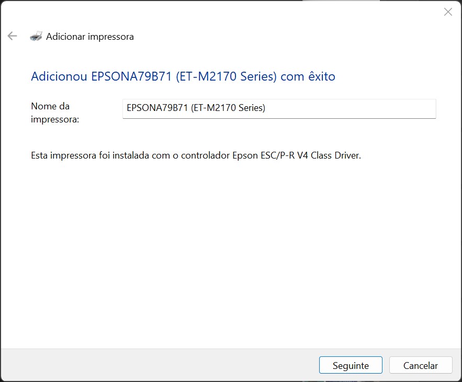Place cursor on "(ET-M2170 Series)" inside name field

[228, 108]
